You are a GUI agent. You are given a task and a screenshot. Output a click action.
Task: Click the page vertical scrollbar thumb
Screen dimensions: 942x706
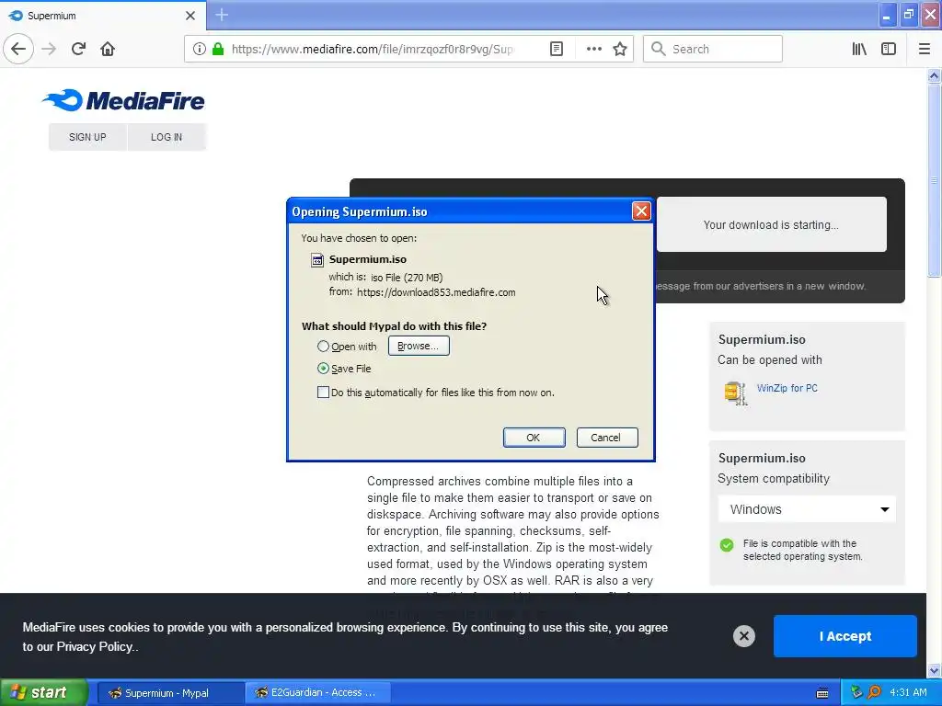[934, 180]
